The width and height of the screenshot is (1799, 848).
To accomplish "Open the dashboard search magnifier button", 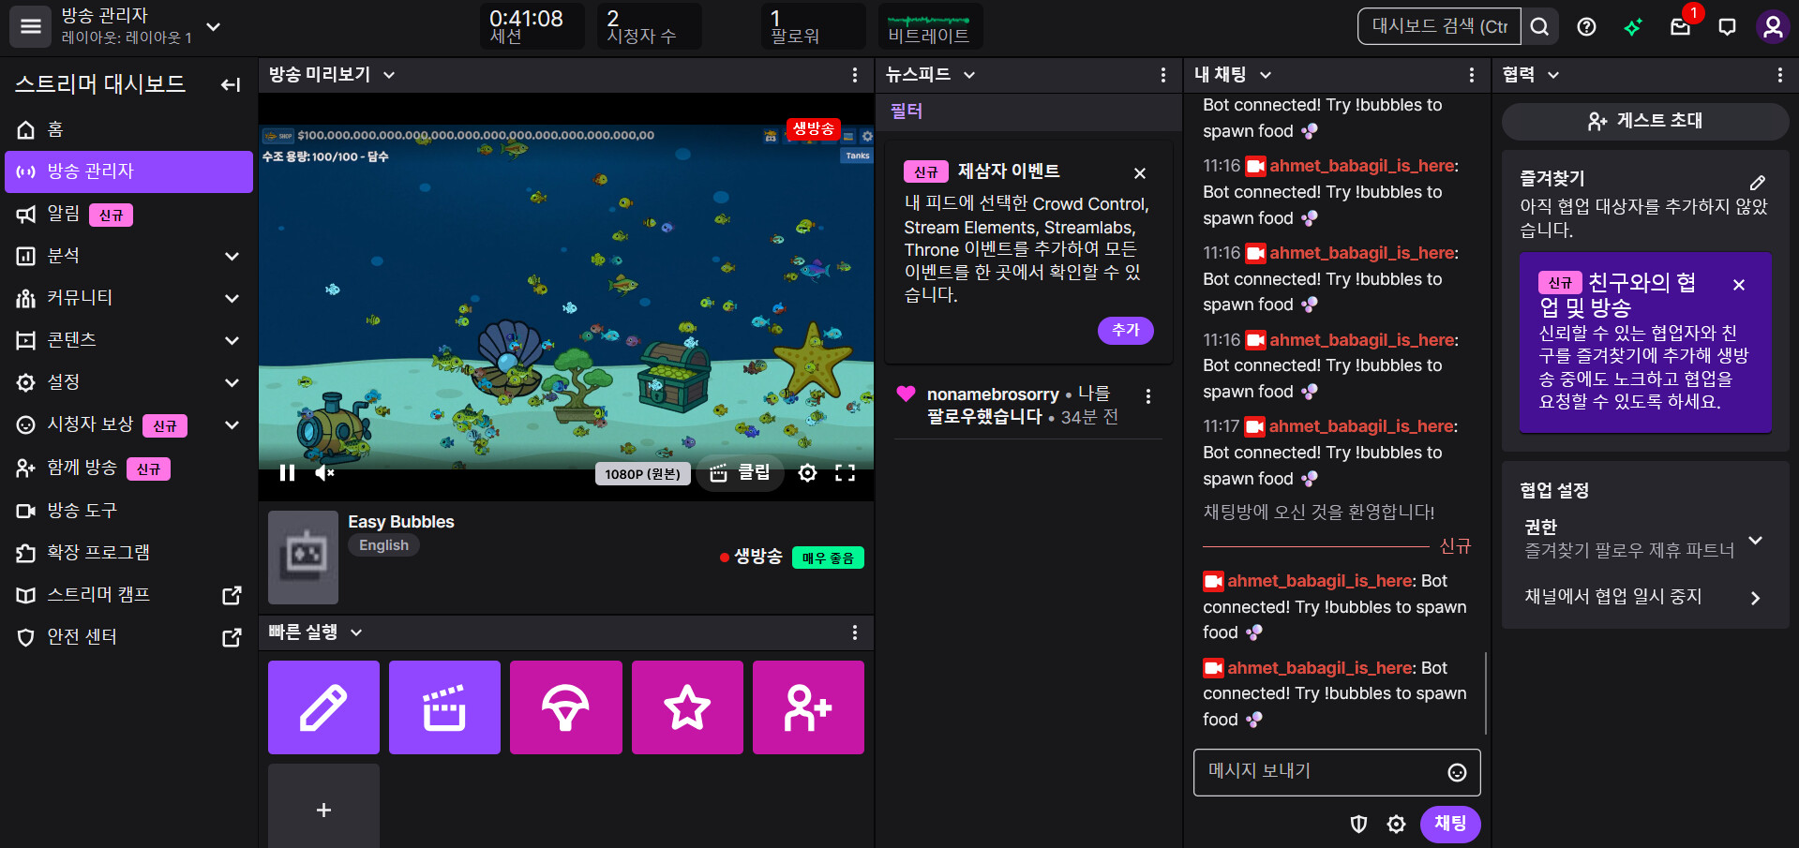I will coord(1539,27).
